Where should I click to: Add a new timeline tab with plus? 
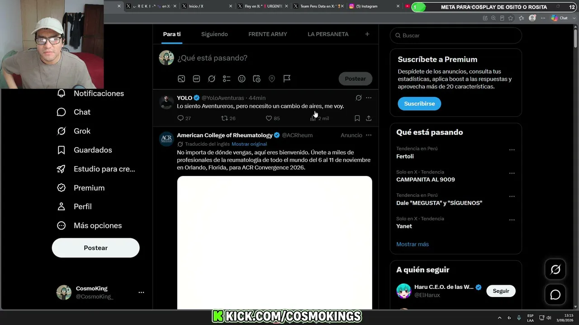click(367, 34)
